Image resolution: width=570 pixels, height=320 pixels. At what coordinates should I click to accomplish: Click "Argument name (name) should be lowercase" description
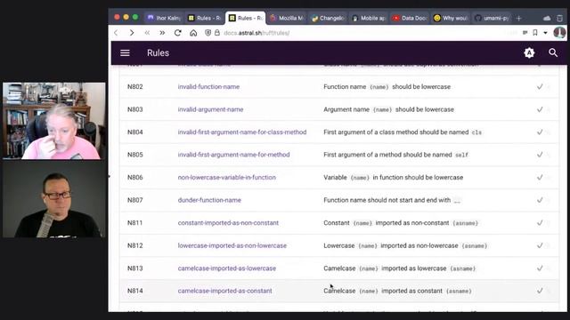(388, 109)
